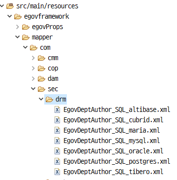Expand the dam folder arrow
The width and height of the screenshot is (177, 180).
pos(33,79)
